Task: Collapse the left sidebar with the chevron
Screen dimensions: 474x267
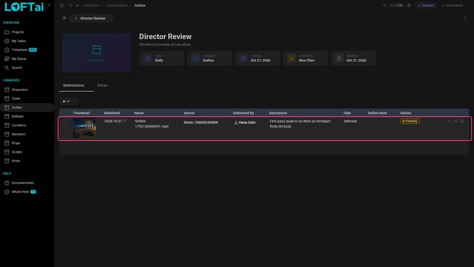Action: coord(49,5)
